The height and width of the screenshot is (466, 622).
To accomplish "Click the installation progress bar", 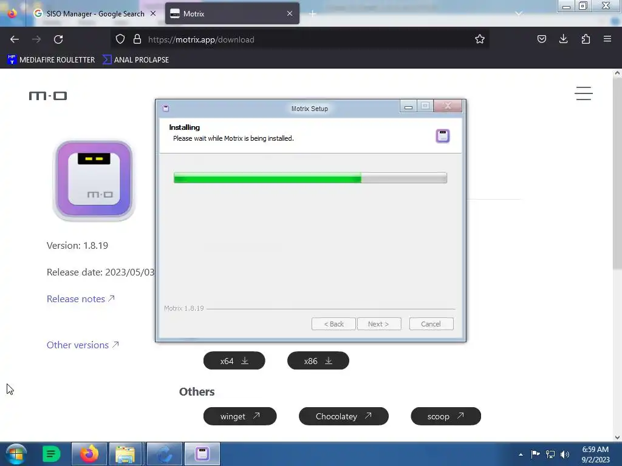I will (310, 178).
